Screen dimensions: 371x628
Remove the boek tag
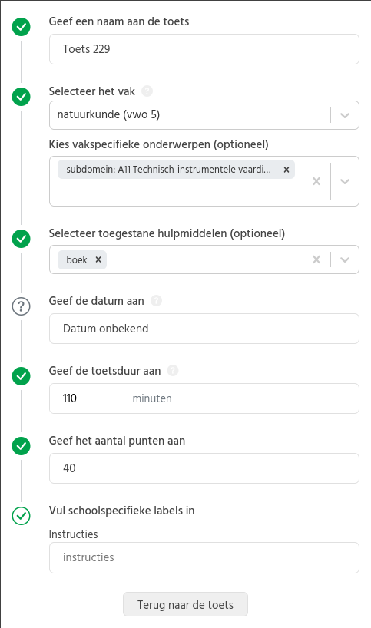(x=98, y=259)
